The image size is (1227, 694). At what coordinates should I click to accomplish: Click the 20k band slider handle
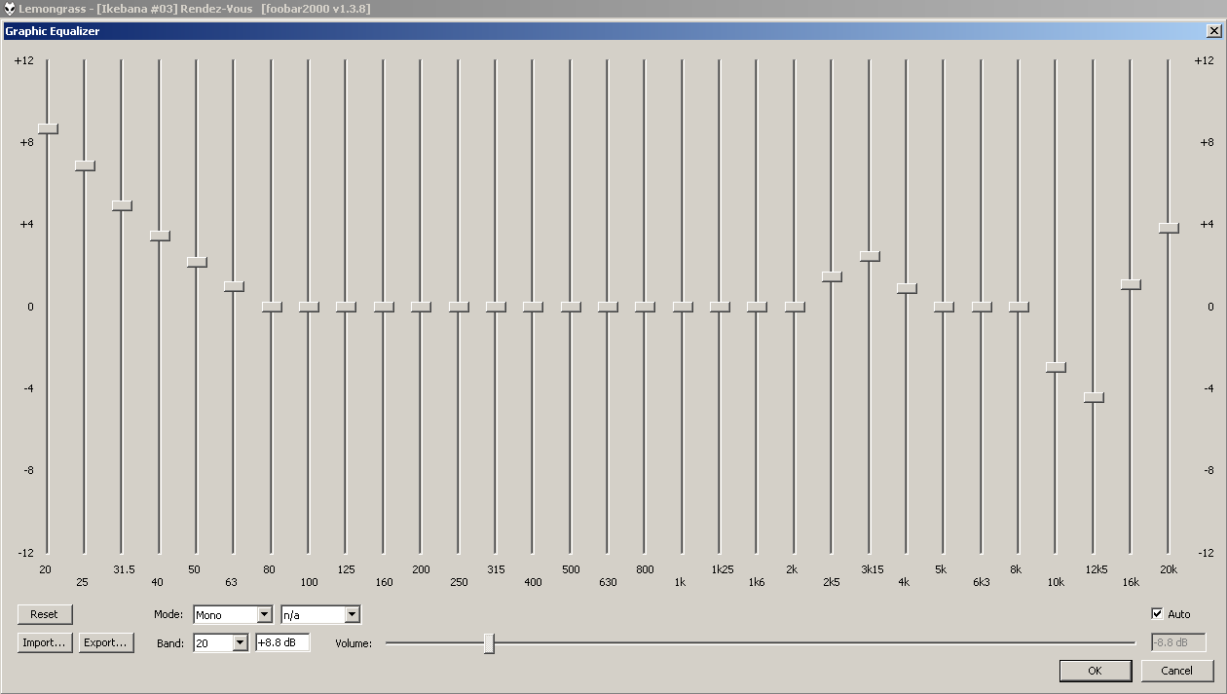click(x=1167, y=229)
